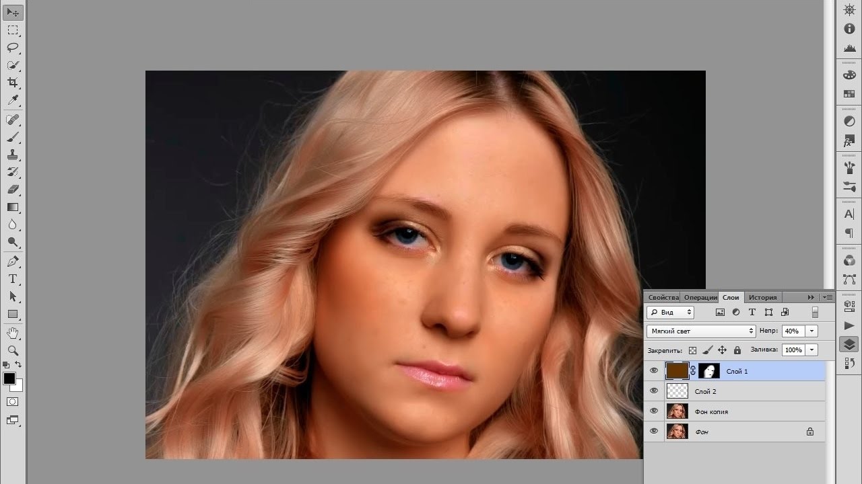Open the Paths panel icon
862x484 pixels.
849,280
